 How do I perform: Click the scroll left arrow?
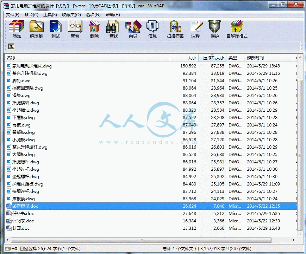(x=7, y=240)
